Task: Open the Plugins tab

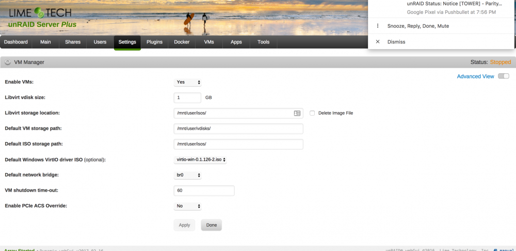Action: point(155,42)
